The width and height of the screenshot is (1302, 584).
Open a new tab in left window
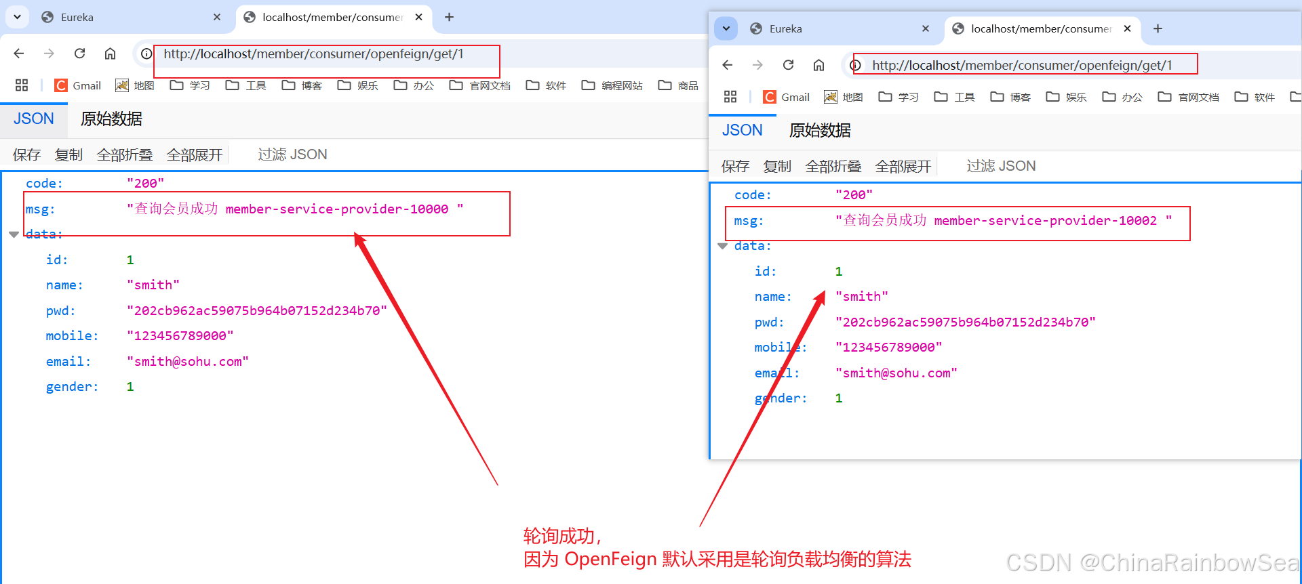click(x=449, y=17)
